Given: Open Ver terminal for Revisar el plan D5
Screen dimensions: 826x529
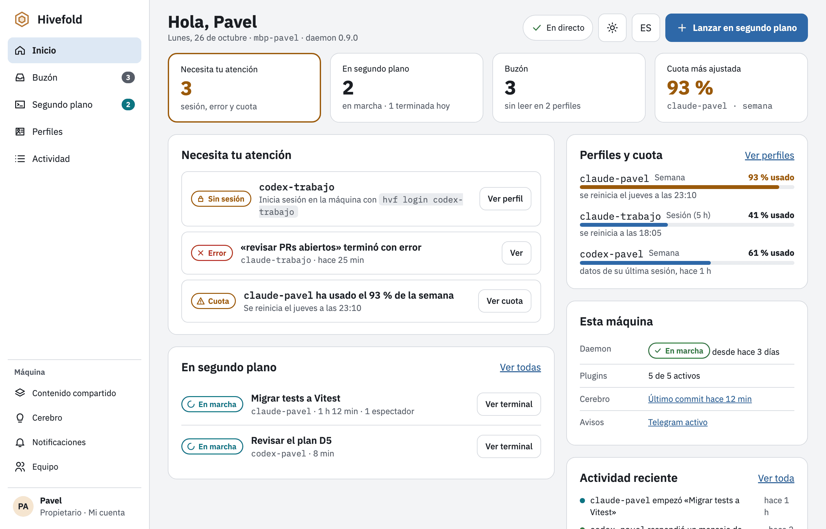Looking at the screenshot, I should point(509,446).
